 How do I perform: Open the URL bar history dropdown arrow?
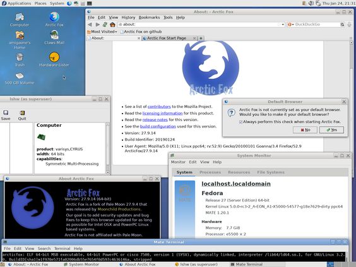point(283,25)
